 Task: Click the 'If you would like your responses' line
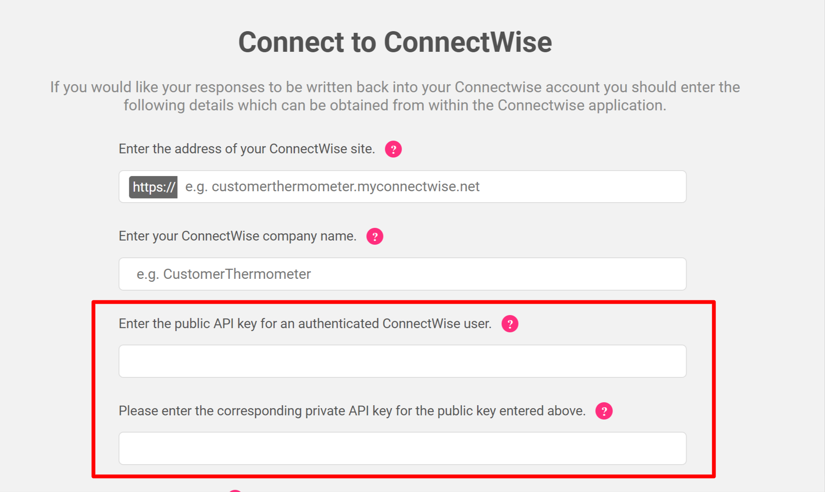pos(395,87)
